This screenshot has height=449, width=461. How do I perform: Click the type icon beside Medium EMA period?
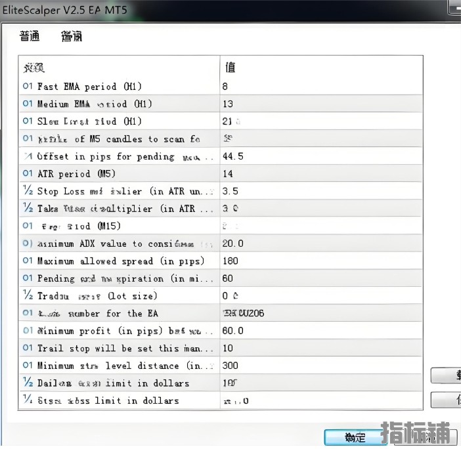(28, 104)
